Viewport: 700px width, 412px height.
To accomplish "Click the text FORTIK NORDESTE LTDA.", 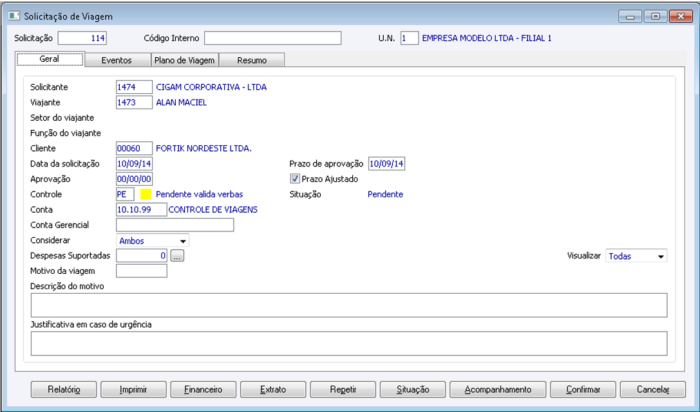I will click(x=203, y=148).
